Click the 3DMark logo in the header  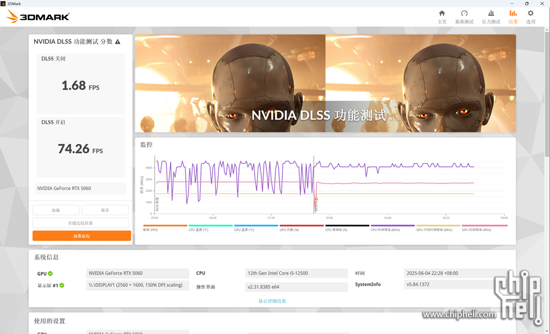coord(38,16)
